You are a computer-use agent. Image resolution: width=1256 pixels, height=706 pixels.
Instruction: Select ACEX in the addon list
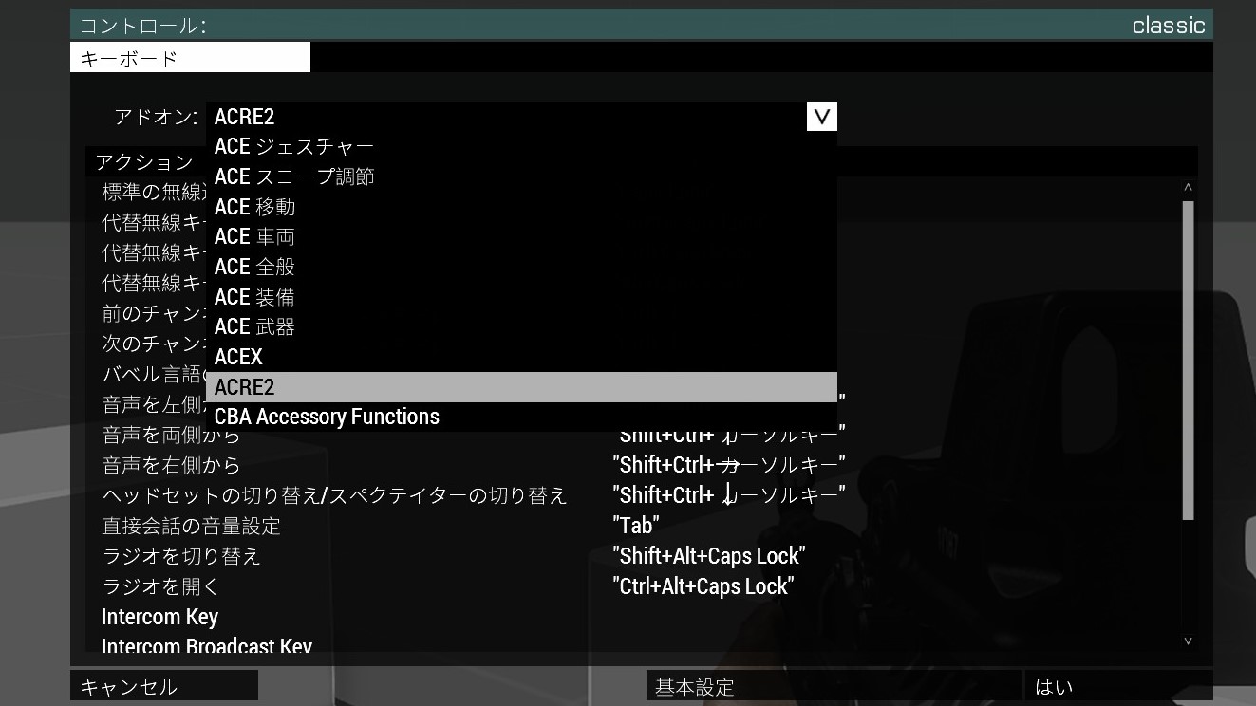coord(521,357)
